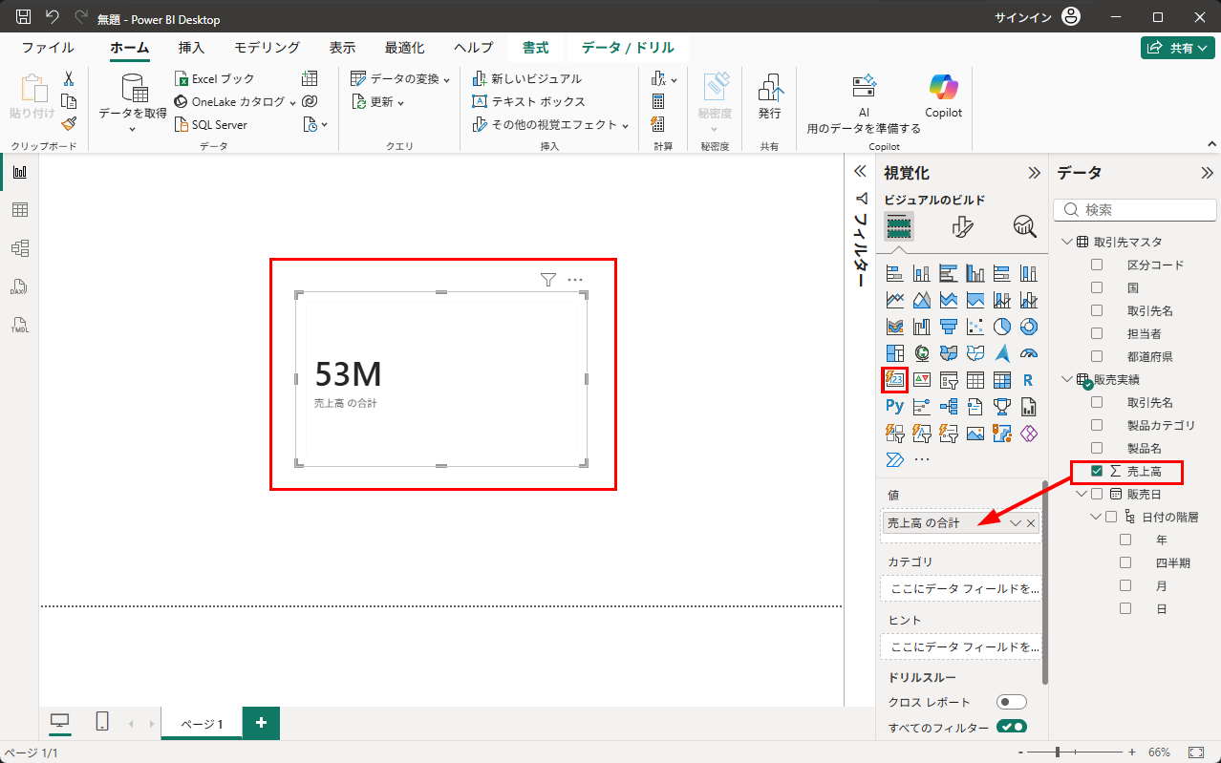
Task: Open more options ellipsis on card visual
Action: pyautogui.click(x=575, y=280)
